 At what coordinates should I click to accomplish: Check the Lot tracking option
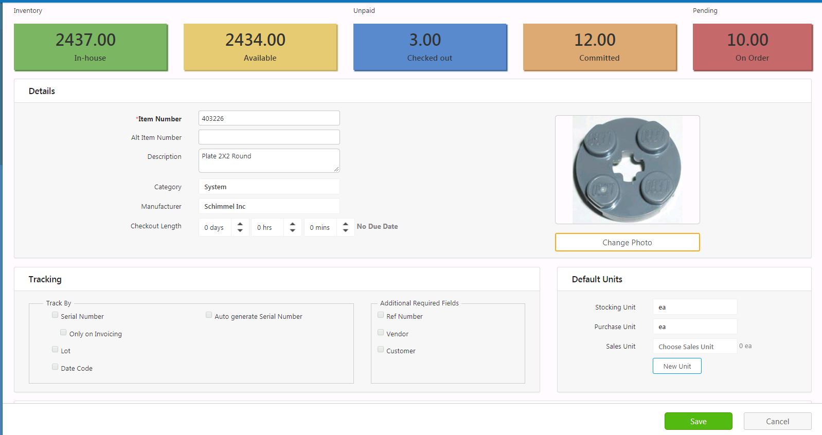[55, 350]
